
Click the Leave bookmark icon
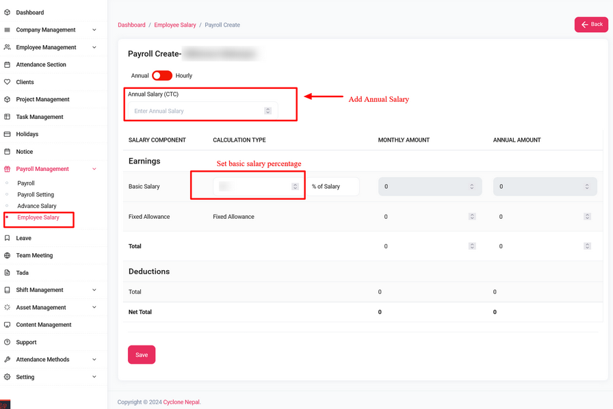8,238
